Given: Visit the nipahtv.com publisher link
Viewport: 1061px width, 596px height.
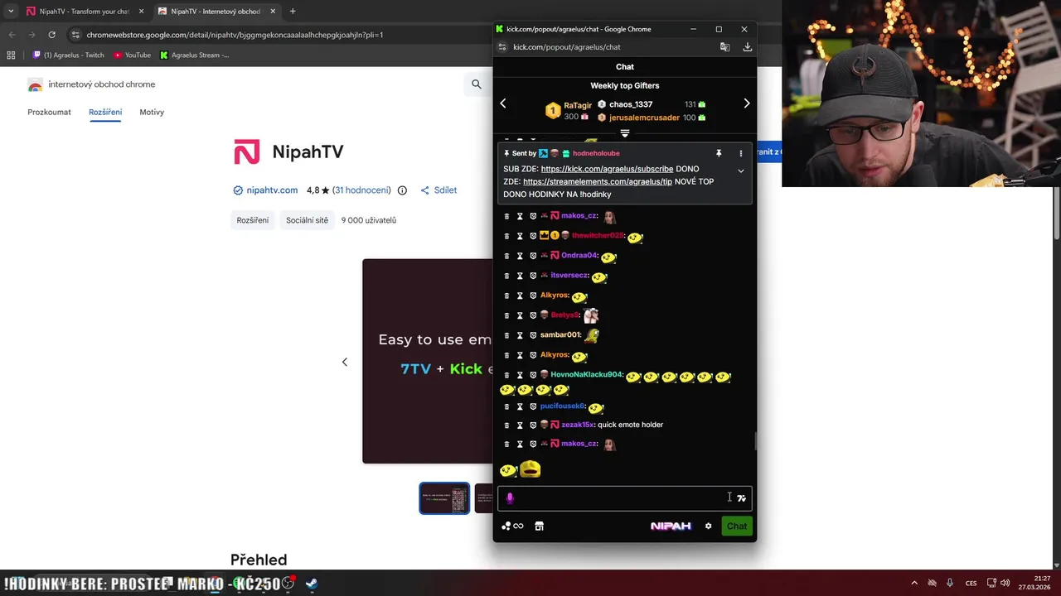Looking at the screenshot, I should pos(272,190).
